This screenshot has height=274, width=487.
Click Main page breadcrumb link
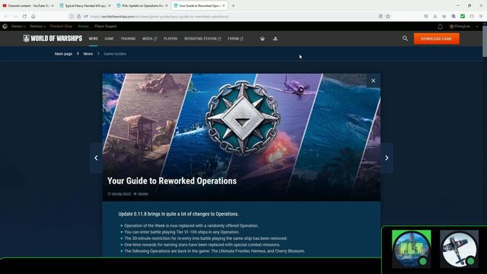[63, 54]
